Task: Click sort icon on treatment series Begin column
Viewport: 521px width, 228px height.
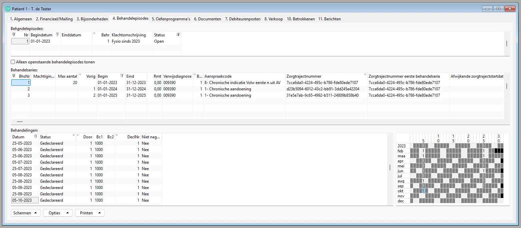Action: coord(122,76)
